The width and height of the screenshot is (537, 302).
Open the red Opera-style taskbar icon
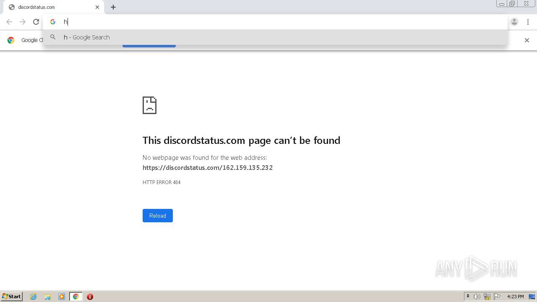[x=90, y=297]
